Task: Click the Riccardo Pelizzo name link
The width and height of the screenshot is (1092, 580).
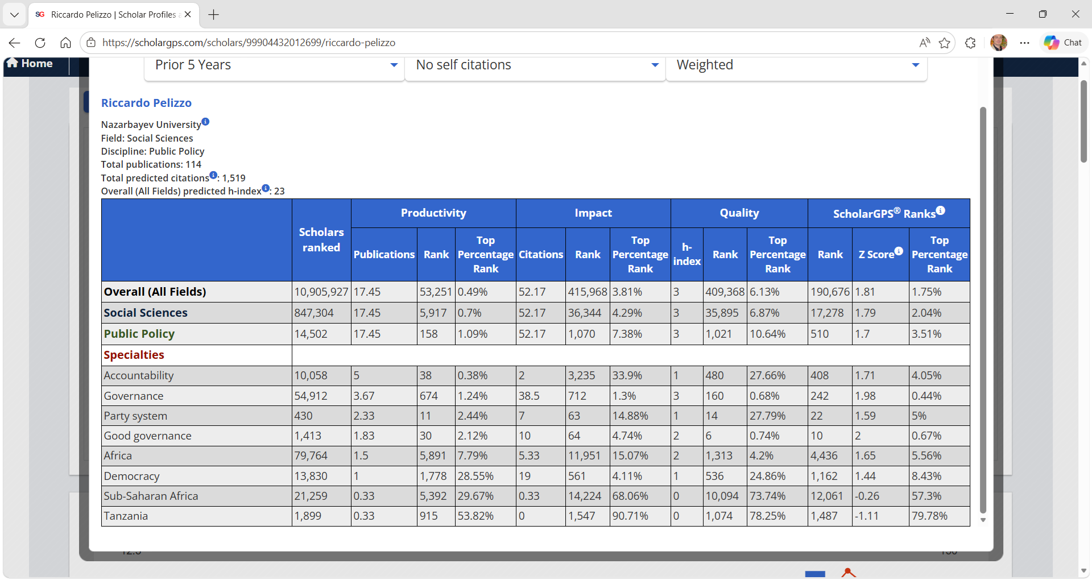Action: pos(146,103)
